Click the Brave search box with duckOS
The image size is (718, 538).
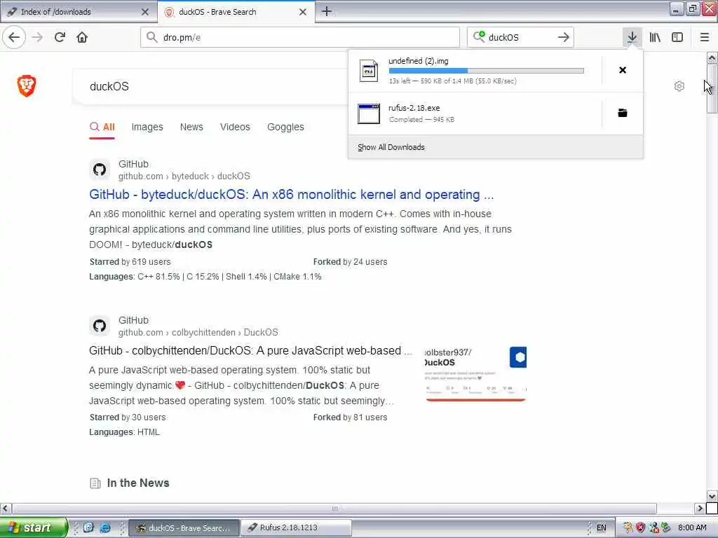pyautogui.click(x=210, y=86)
